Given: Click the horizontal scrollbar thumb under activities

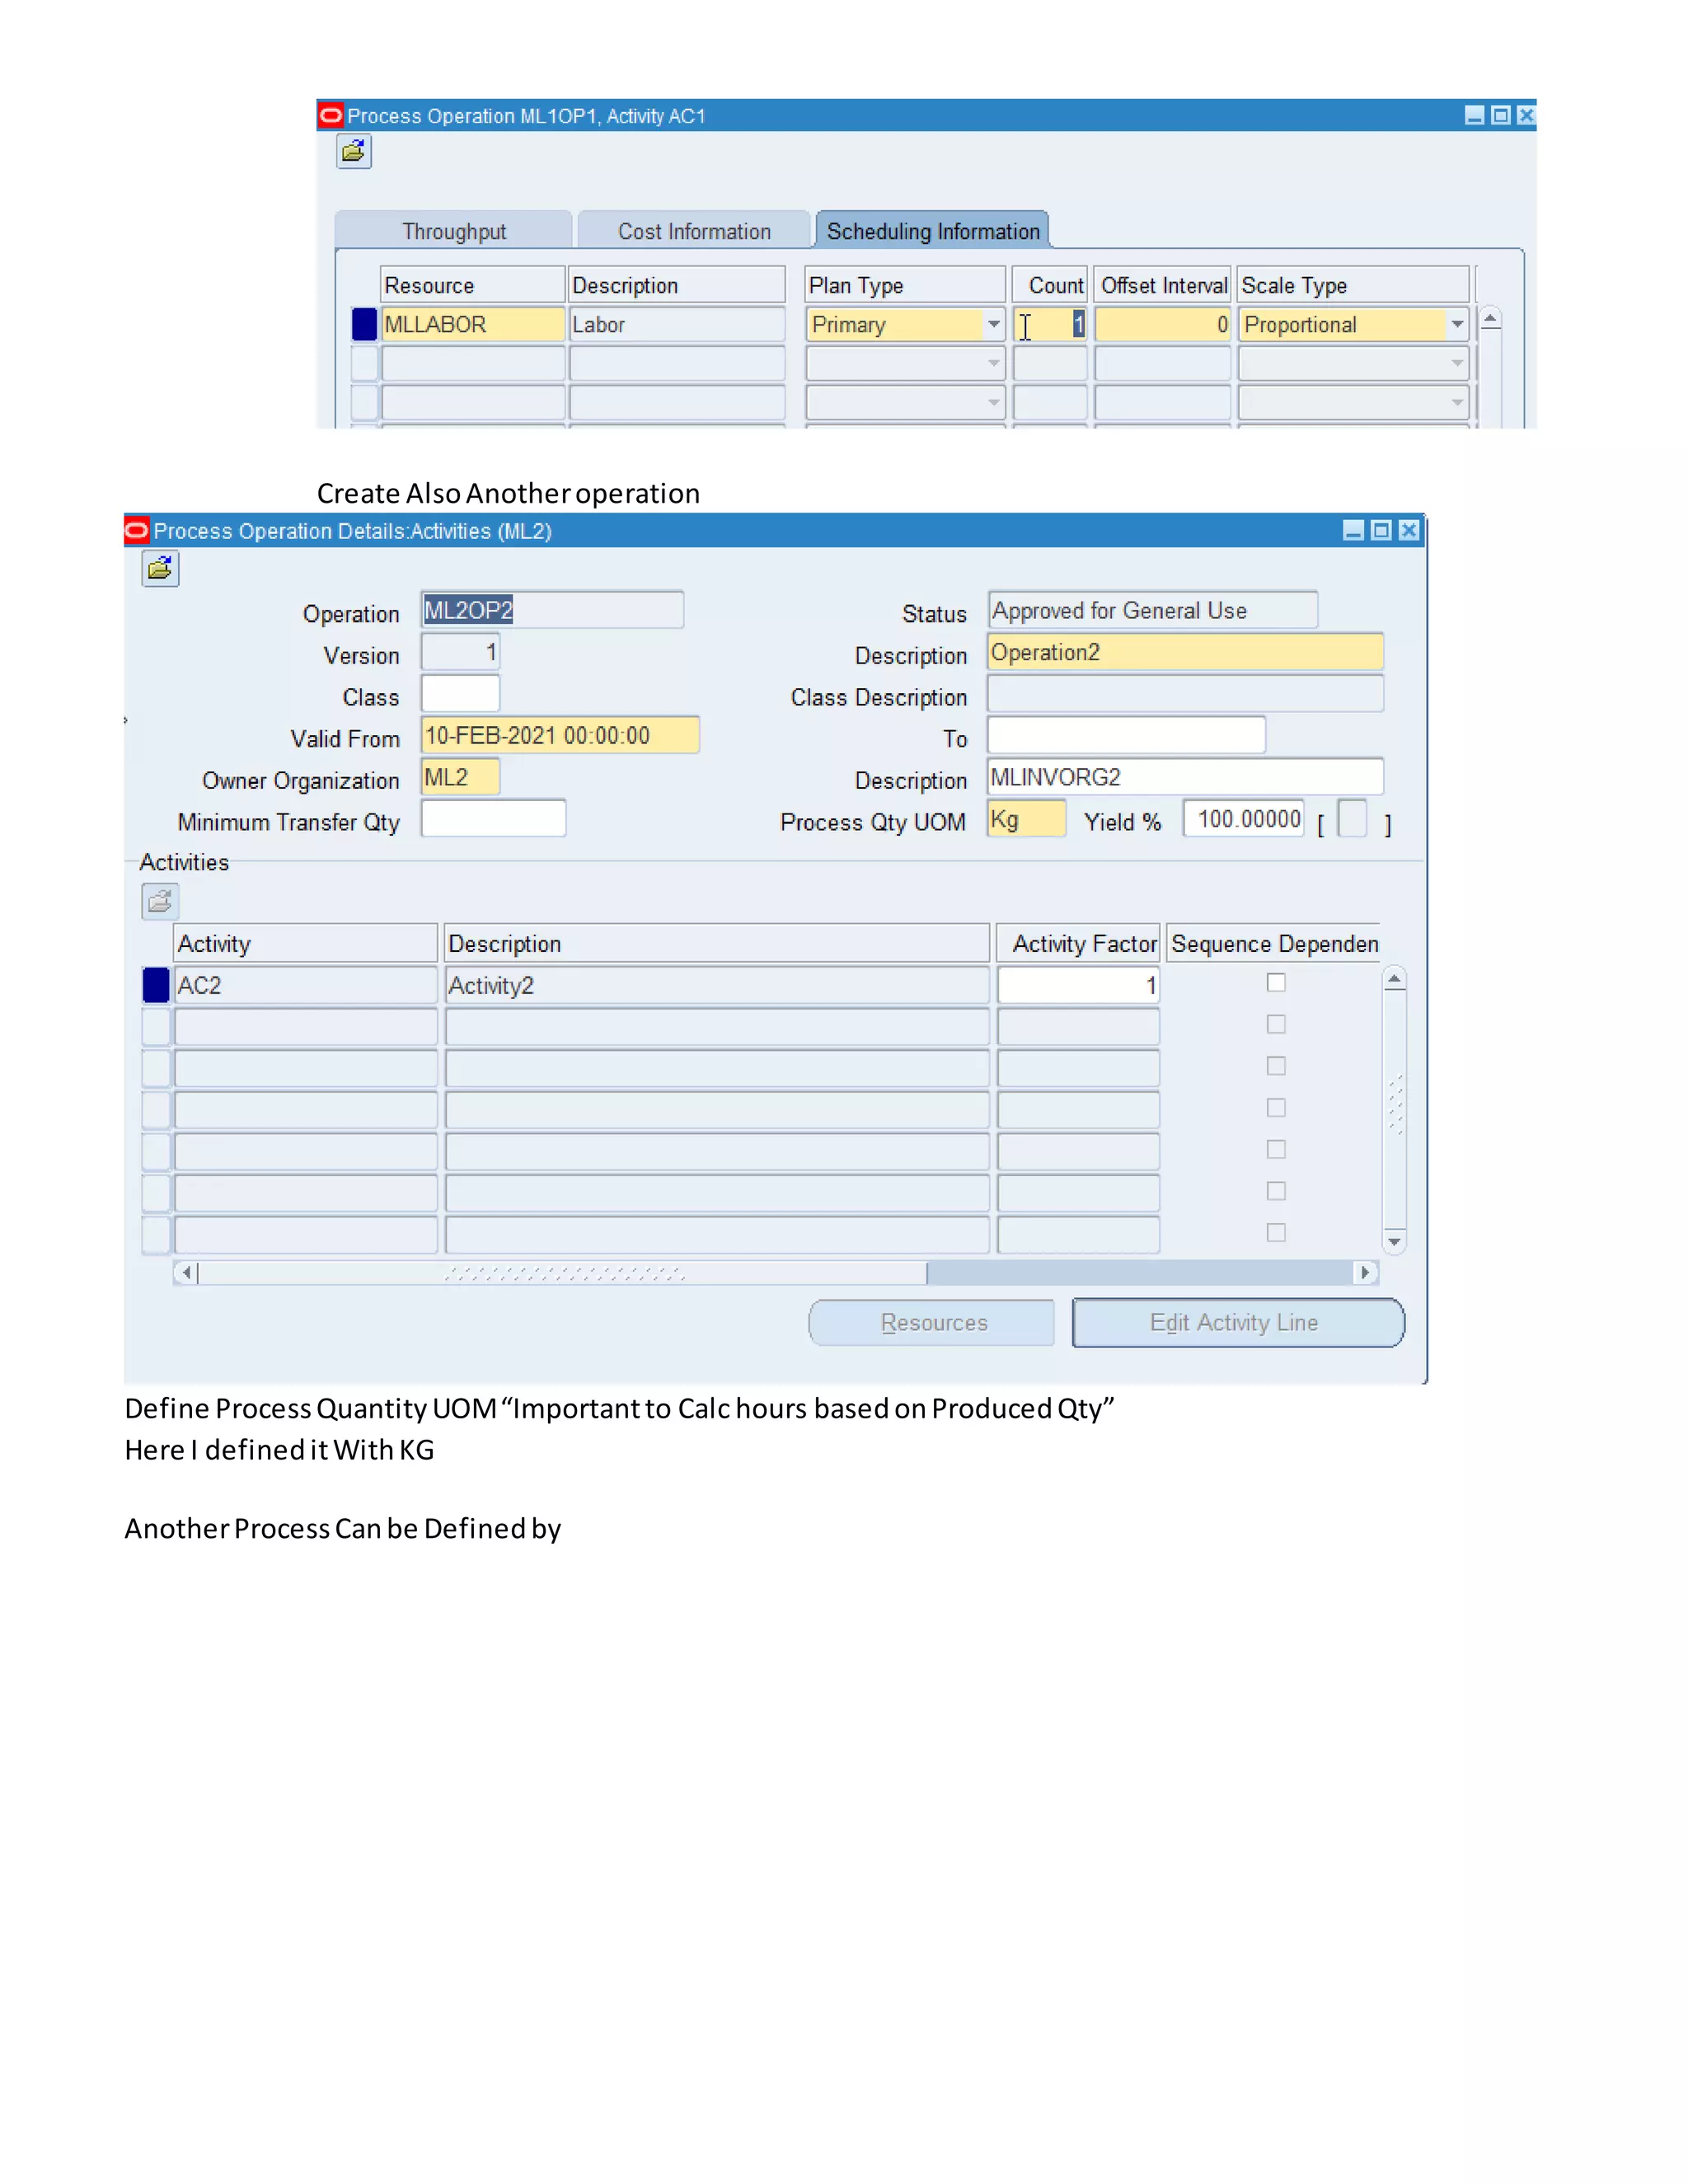Looking at the screenshot, I should click(563, 1273).
